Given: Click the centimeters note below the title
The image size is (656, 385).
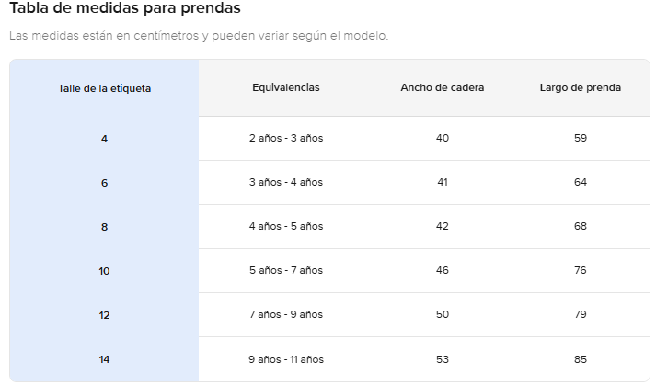Looking at the screenshot, I should pos(199,37).
